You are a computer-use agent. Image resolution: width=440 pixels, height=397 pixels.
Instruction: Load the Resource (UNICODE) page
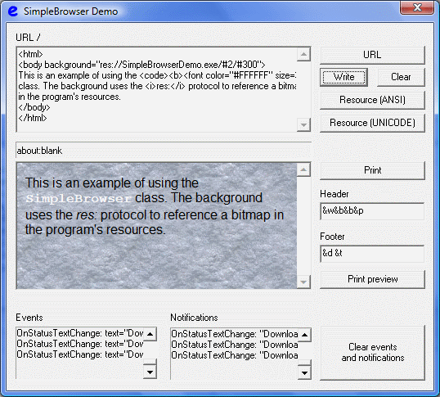pyautogui.click(x=372, y=123)
